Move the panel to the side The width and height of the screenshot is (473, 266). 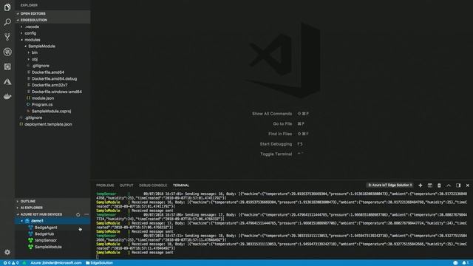pyautogui.click(x=458, y=185)
